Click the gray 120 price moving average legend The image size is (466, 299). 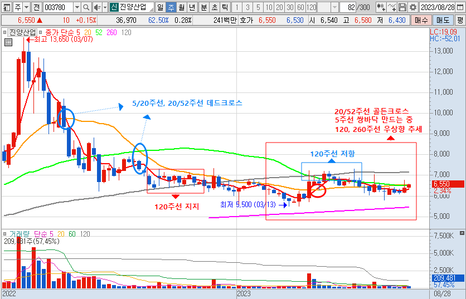[127, 32]
